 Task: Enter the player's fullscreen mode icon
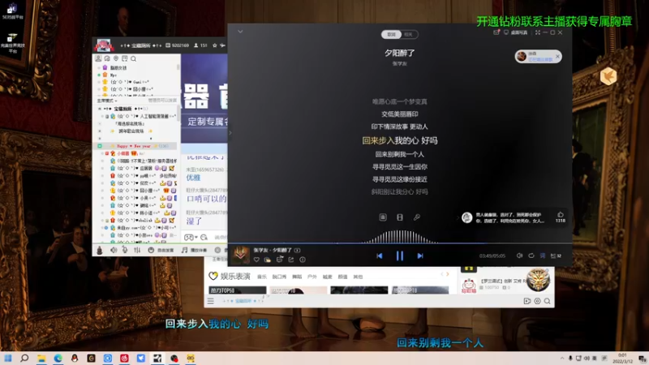[x=538, y=32]
